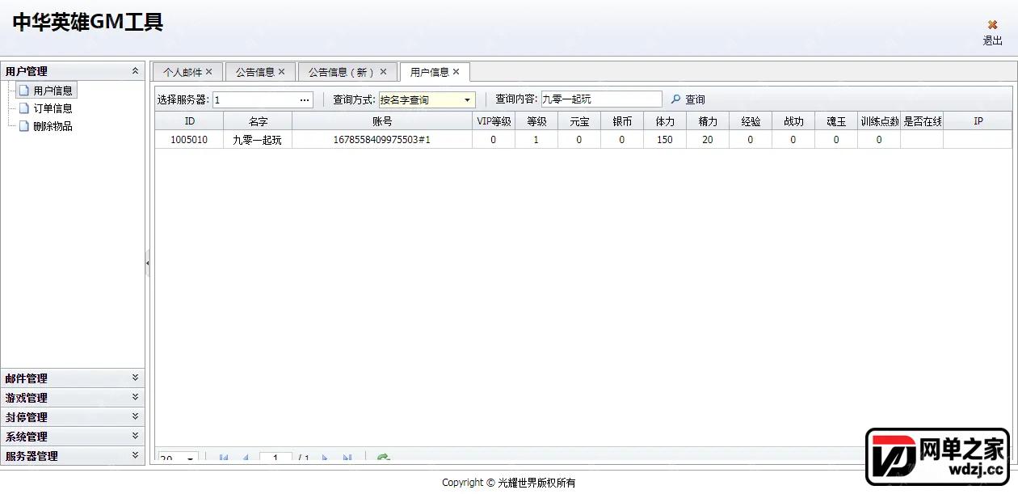Close the 公告信息 tab

(x=282, y=72)
